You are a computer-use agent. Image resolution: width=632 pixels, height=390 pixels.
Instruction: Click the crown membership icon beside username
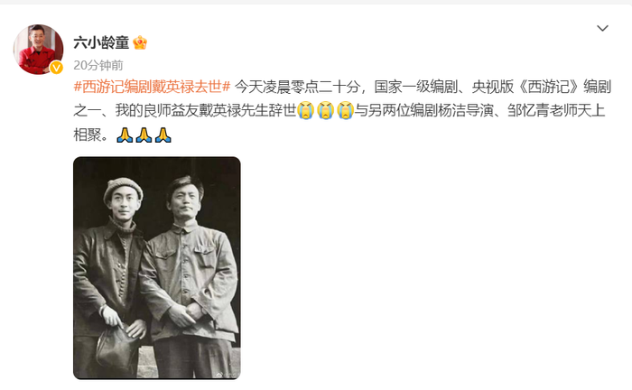tap(140, 42)
